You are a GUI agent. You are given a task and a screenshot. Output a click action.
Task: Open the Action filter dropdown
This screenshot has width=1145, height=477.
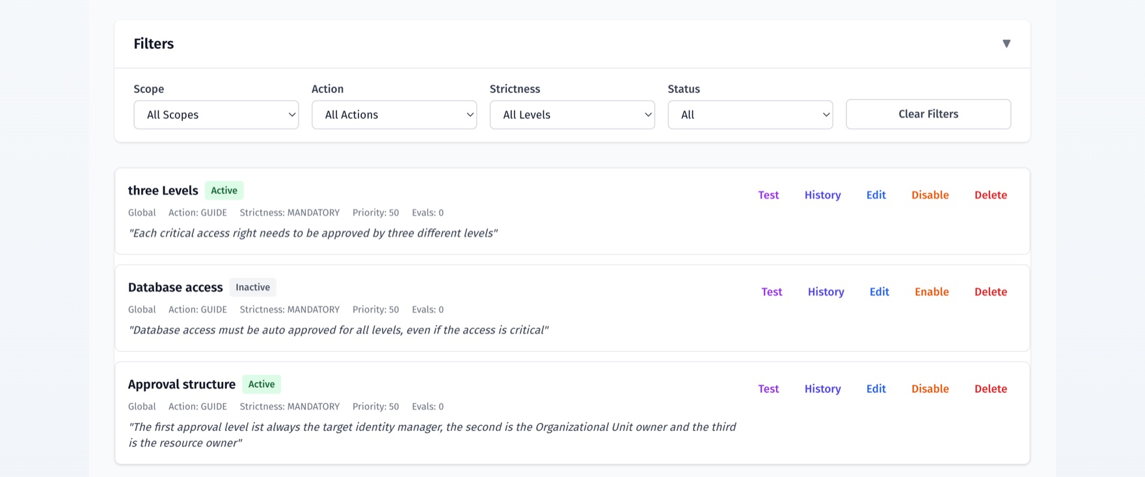[394, 115]
